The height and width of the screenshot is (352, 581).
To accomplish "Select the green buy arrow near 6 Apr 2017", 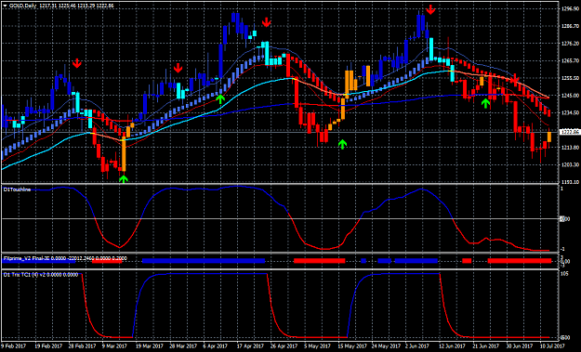I will point(220,98).
